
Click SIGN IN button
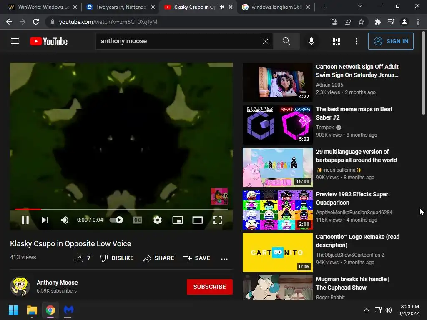pyautogui.click(x=391, y=41)
